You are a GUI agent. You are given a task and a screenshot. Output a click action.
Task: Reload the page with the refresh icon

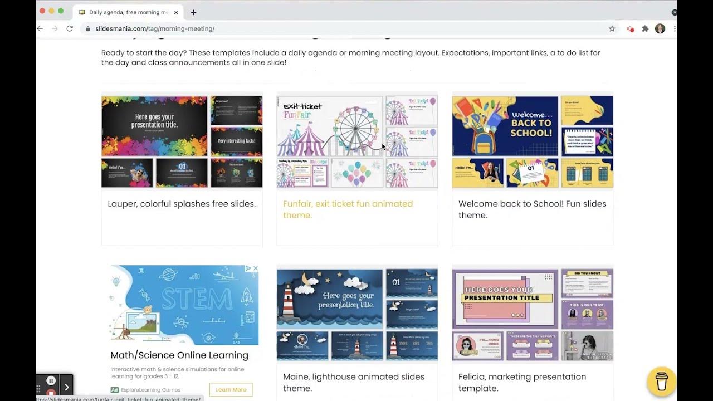tap(70, 28)
